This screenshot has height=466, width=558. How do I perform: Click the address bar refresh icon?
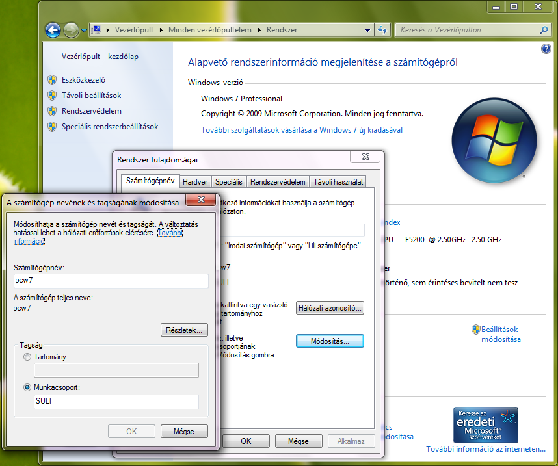click(382, 30)
